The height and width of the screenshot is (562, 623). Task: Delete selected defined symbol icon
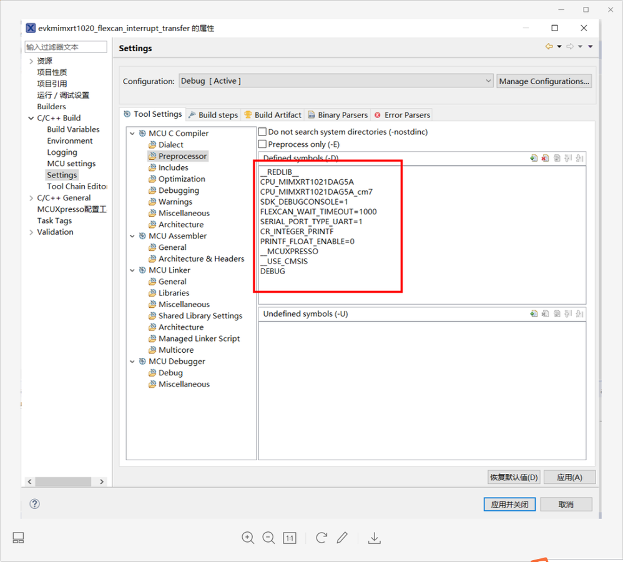tap(545, 158)
